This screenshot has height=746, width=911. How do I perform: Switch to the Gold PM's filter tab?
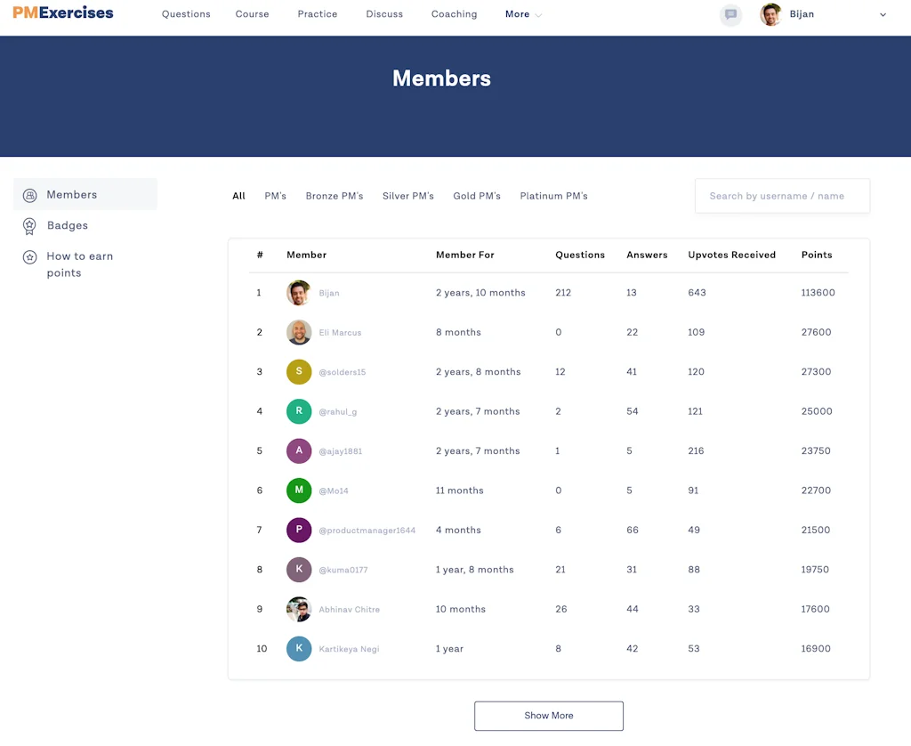click(477, 196)
